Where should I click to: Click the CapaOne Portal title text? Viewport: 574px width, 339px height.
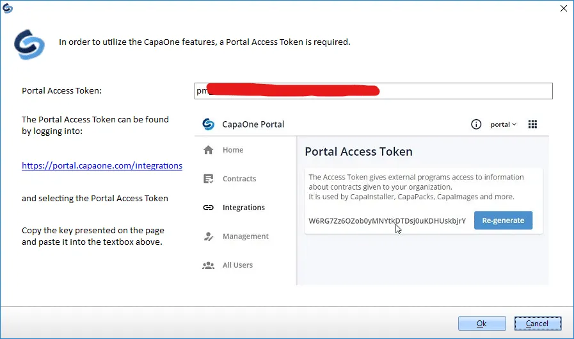pyautogui.click(x=253, y=124)
